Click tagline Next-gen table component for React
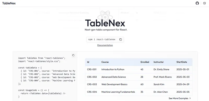This screenshot has width=209, height=101. click(x=106, y=30)
